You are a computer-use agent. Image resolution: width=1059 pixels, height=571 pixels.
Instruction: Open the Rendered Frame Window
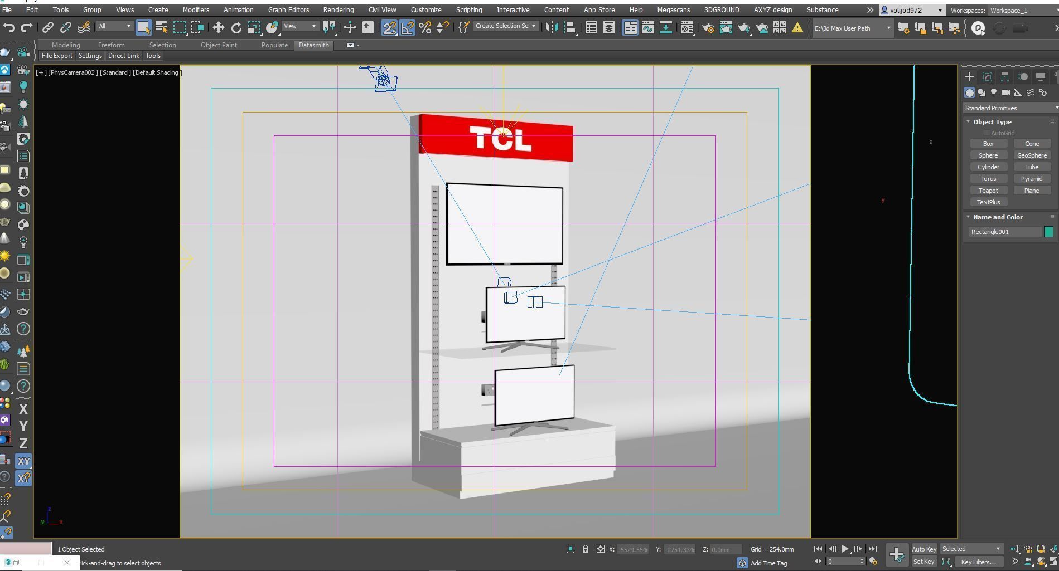tap(726, 27)
